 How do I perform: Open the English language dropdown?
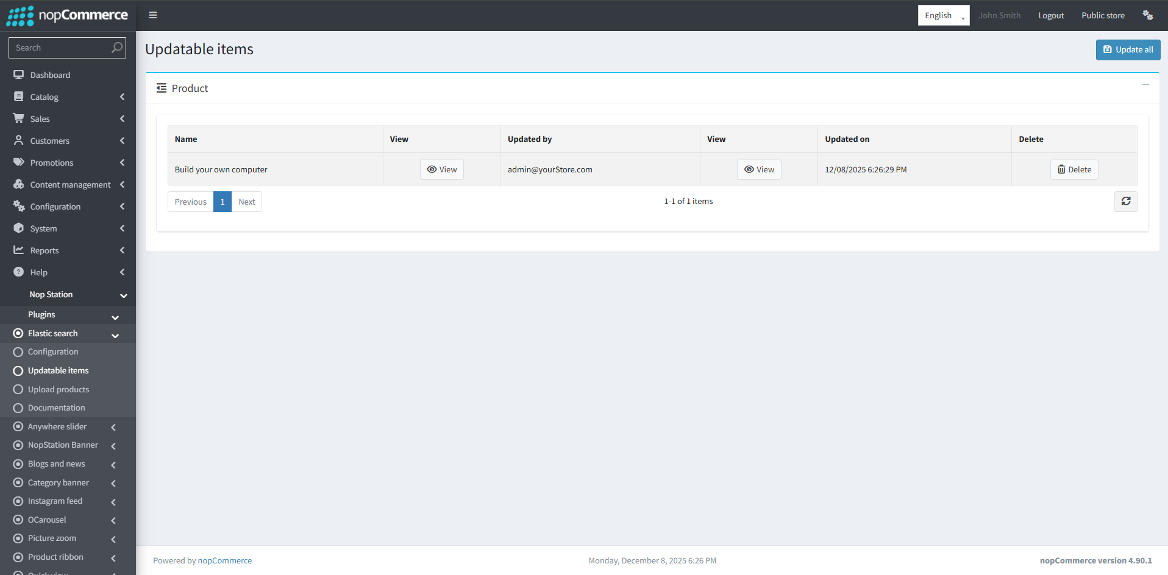pos(943,16)
